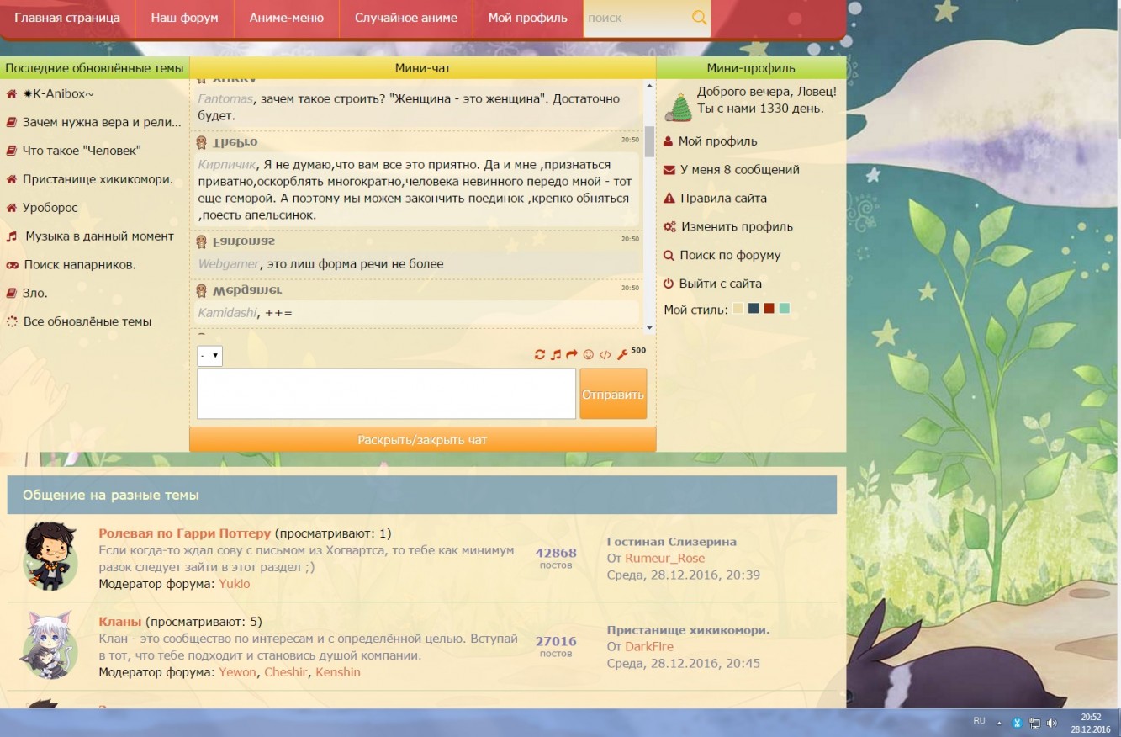The image size is (1121, 737).
Task: Select the dark red style swatch
Action: point(769,309)
